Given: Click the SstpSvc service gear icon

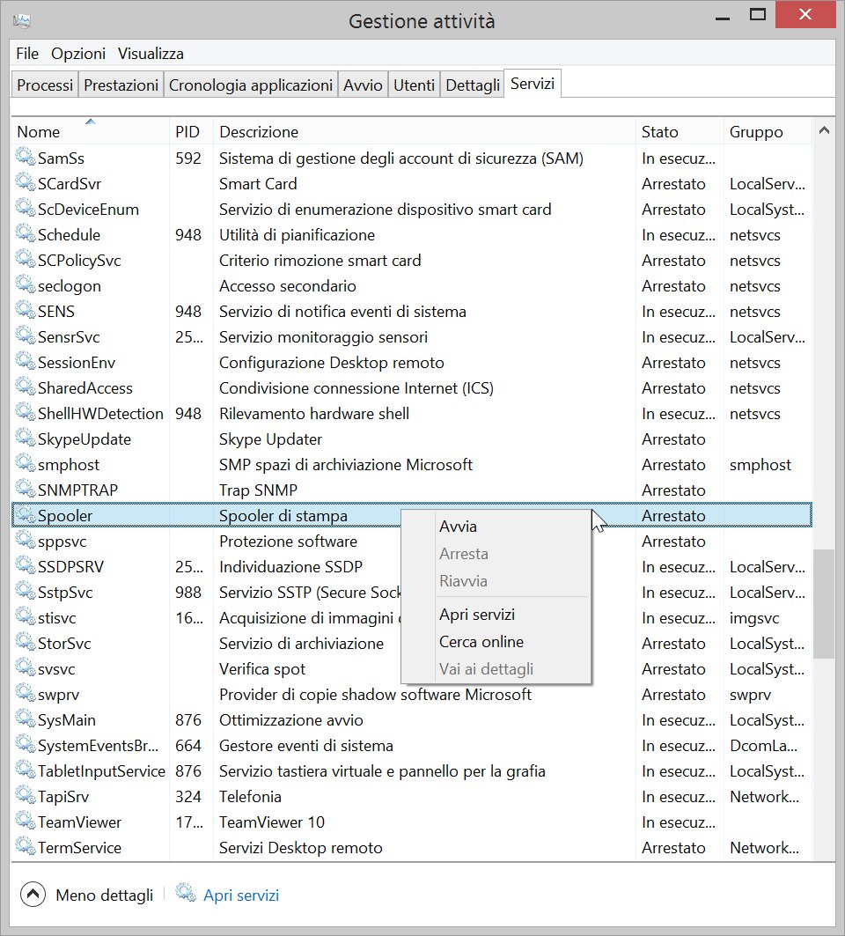Looking at the screenshot, I should (25, 591).
